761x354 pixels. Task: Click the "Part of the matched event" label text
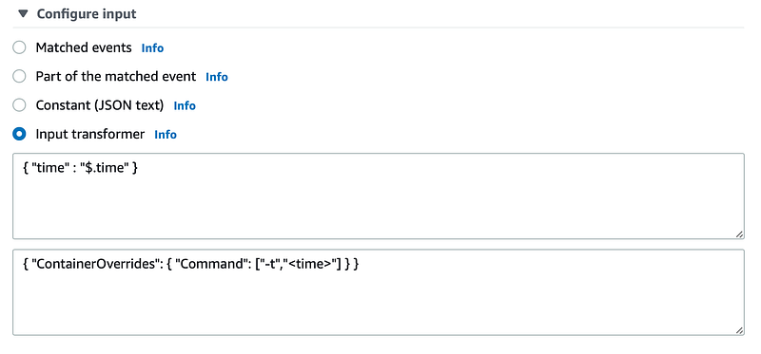point(115,77)
